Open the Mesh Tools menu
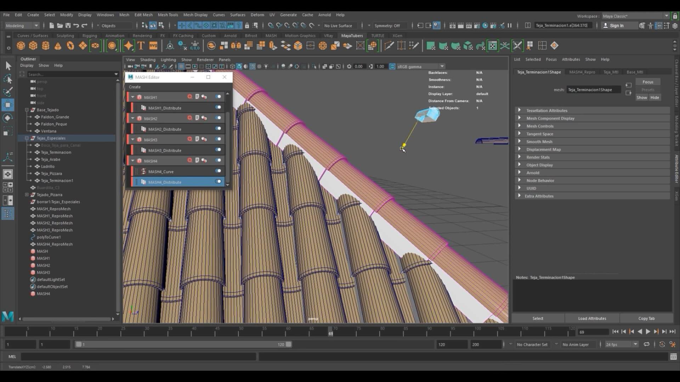The height and width of the screenshot is (382, 680). 168,15
